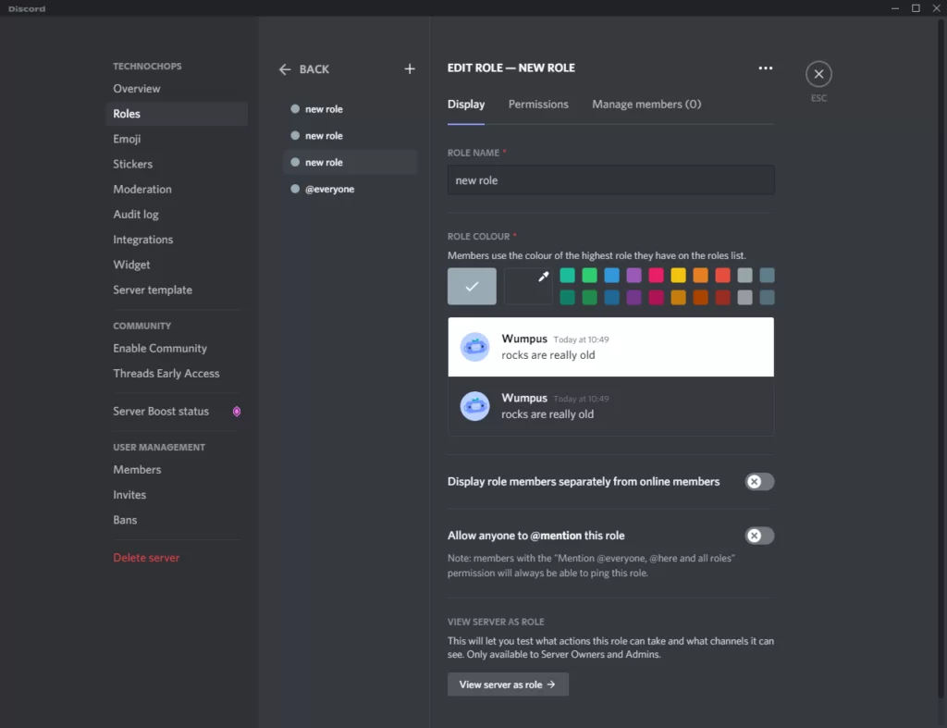Click the vertical scrollbar on the right
Image resolution: width=947 pixels, height=728 pixels.
(941, 360)
